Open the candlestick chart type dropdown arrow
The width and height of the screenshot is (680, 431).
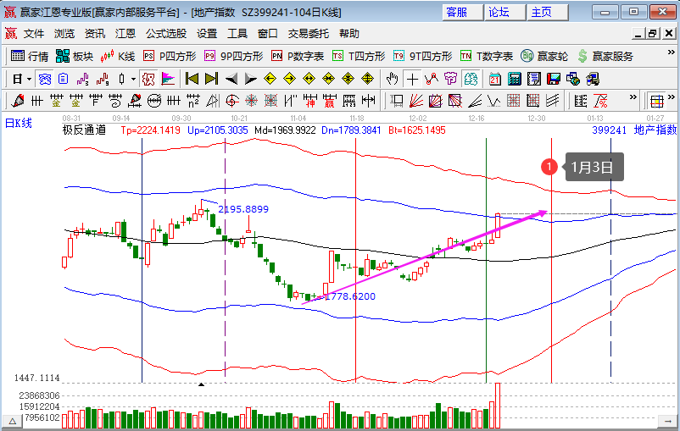coord(133,80)
